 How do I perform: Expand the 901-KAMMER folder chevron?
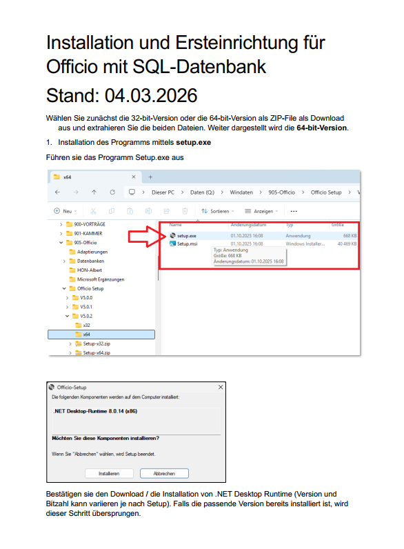point(61,234)
